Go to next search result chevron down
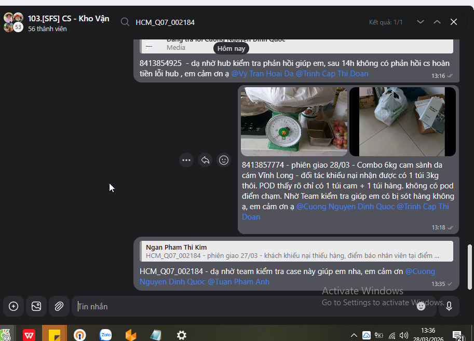474x341 pixels. [420, 22]
